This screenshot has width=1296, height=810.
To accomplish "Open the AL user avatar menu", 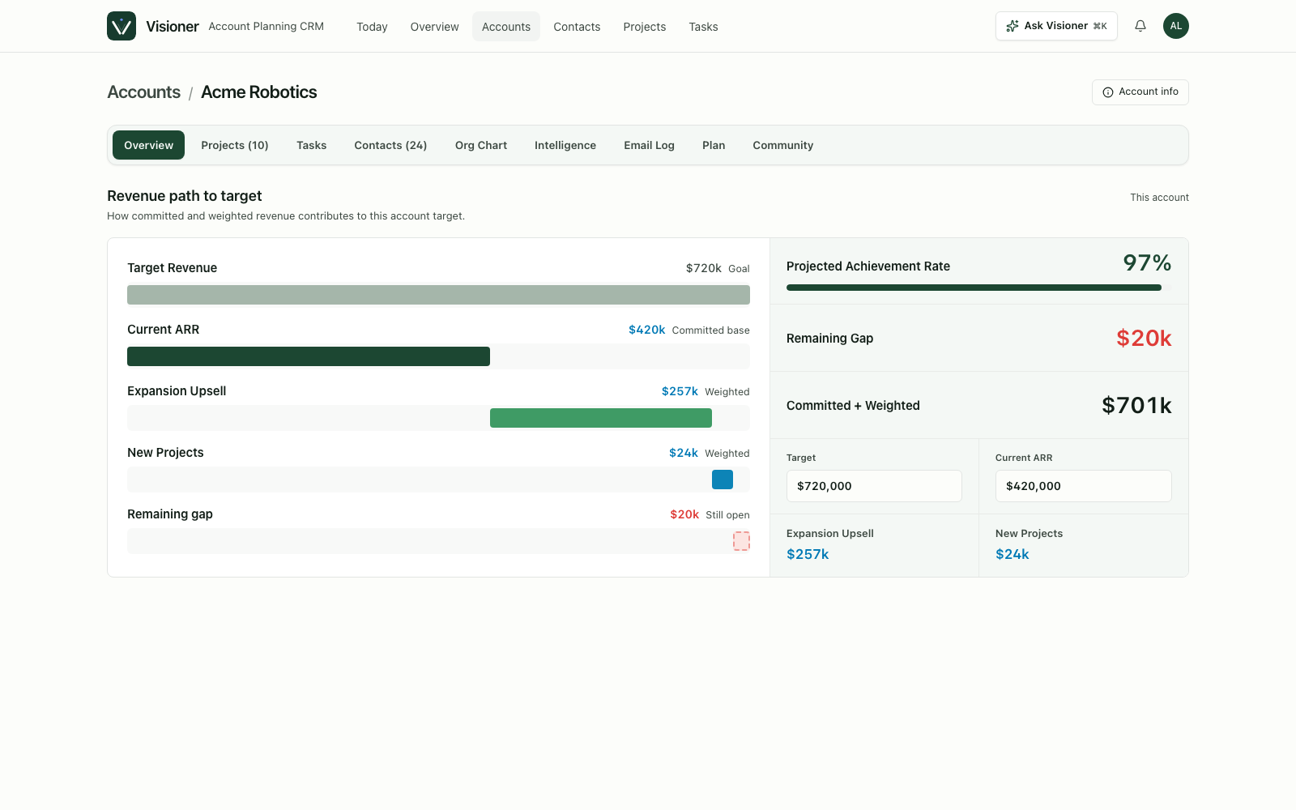I will (1176, 26).
